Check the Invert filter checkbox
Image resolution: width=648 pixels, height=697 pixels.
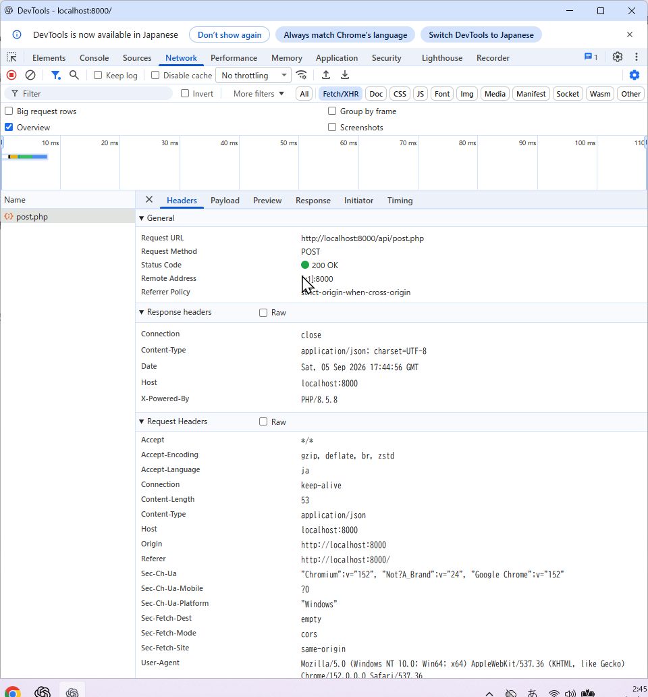[185, 93]
